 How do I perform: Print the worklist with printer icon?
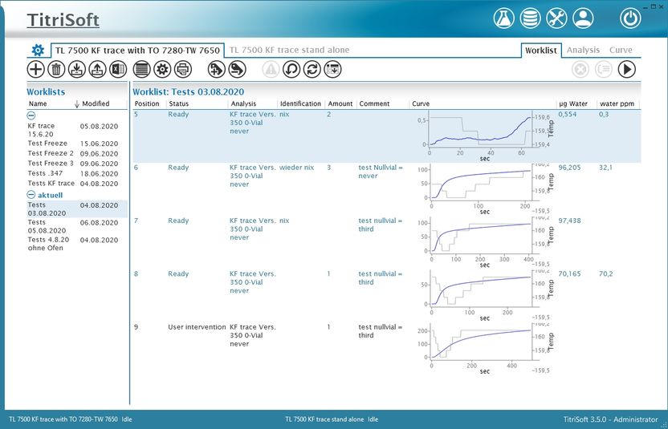(183, 69)
